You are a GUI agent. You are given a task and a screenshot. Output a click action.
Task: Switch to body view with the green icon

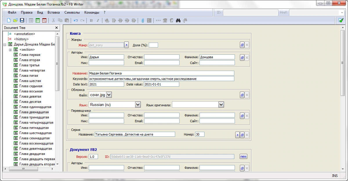(x=38, y=21)
